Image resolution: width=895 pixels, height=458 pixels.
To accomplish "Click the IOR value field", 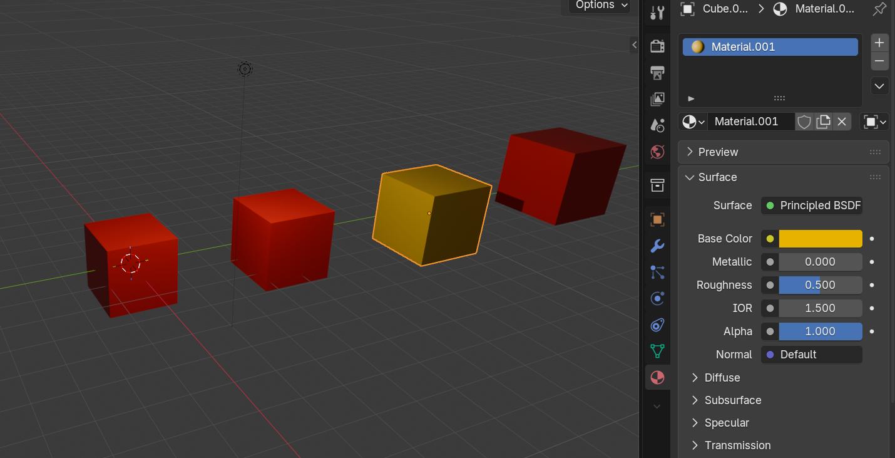I will (x=821, y=308).
